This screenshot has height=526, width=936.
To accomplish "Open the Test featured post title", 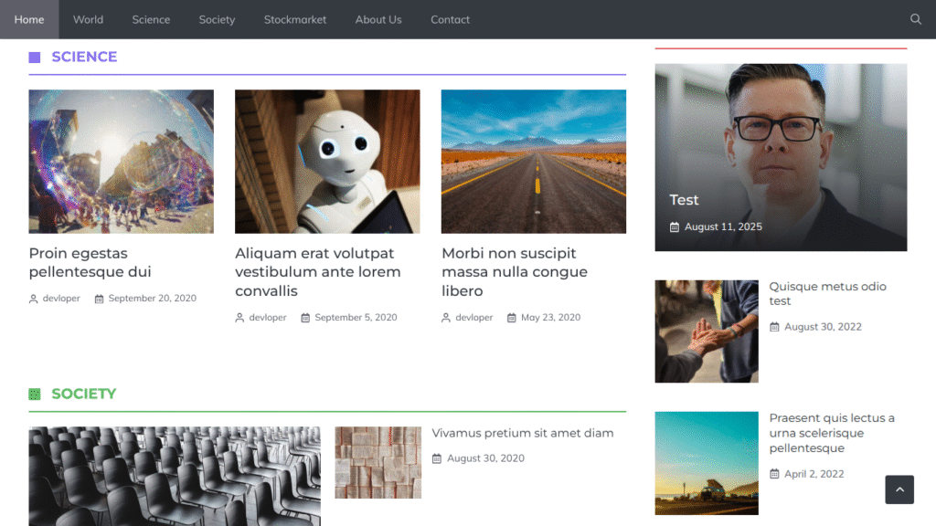I will coord(684,200).
